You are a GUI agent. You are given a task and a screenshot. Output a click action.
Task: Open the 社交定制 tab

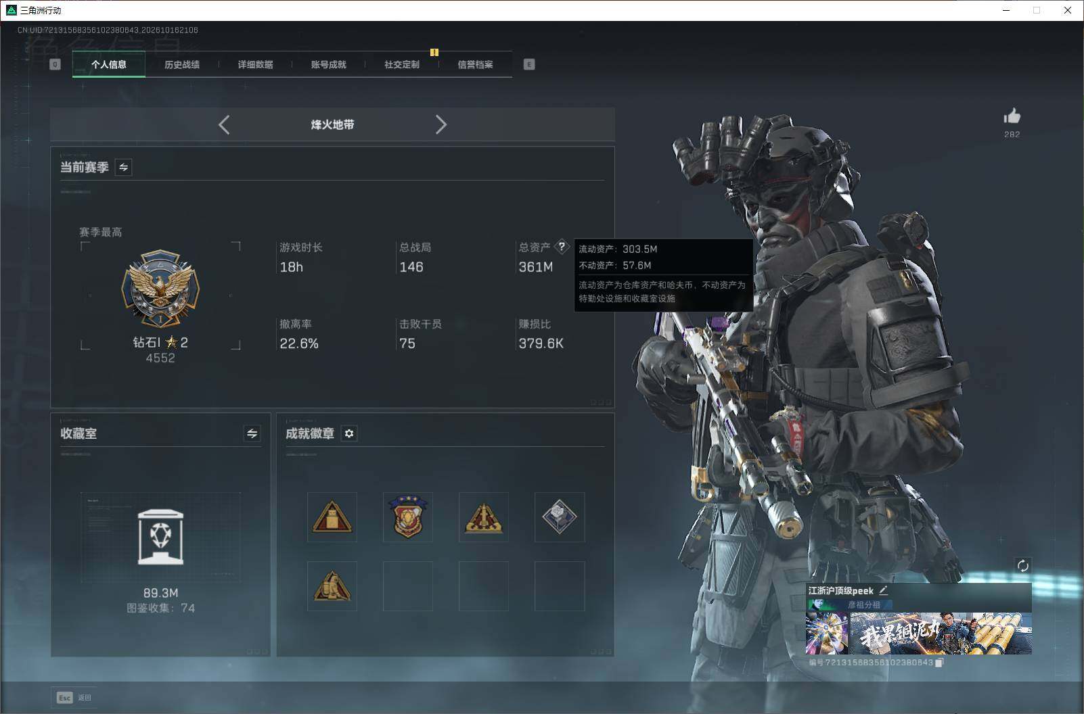click(402, 64)
